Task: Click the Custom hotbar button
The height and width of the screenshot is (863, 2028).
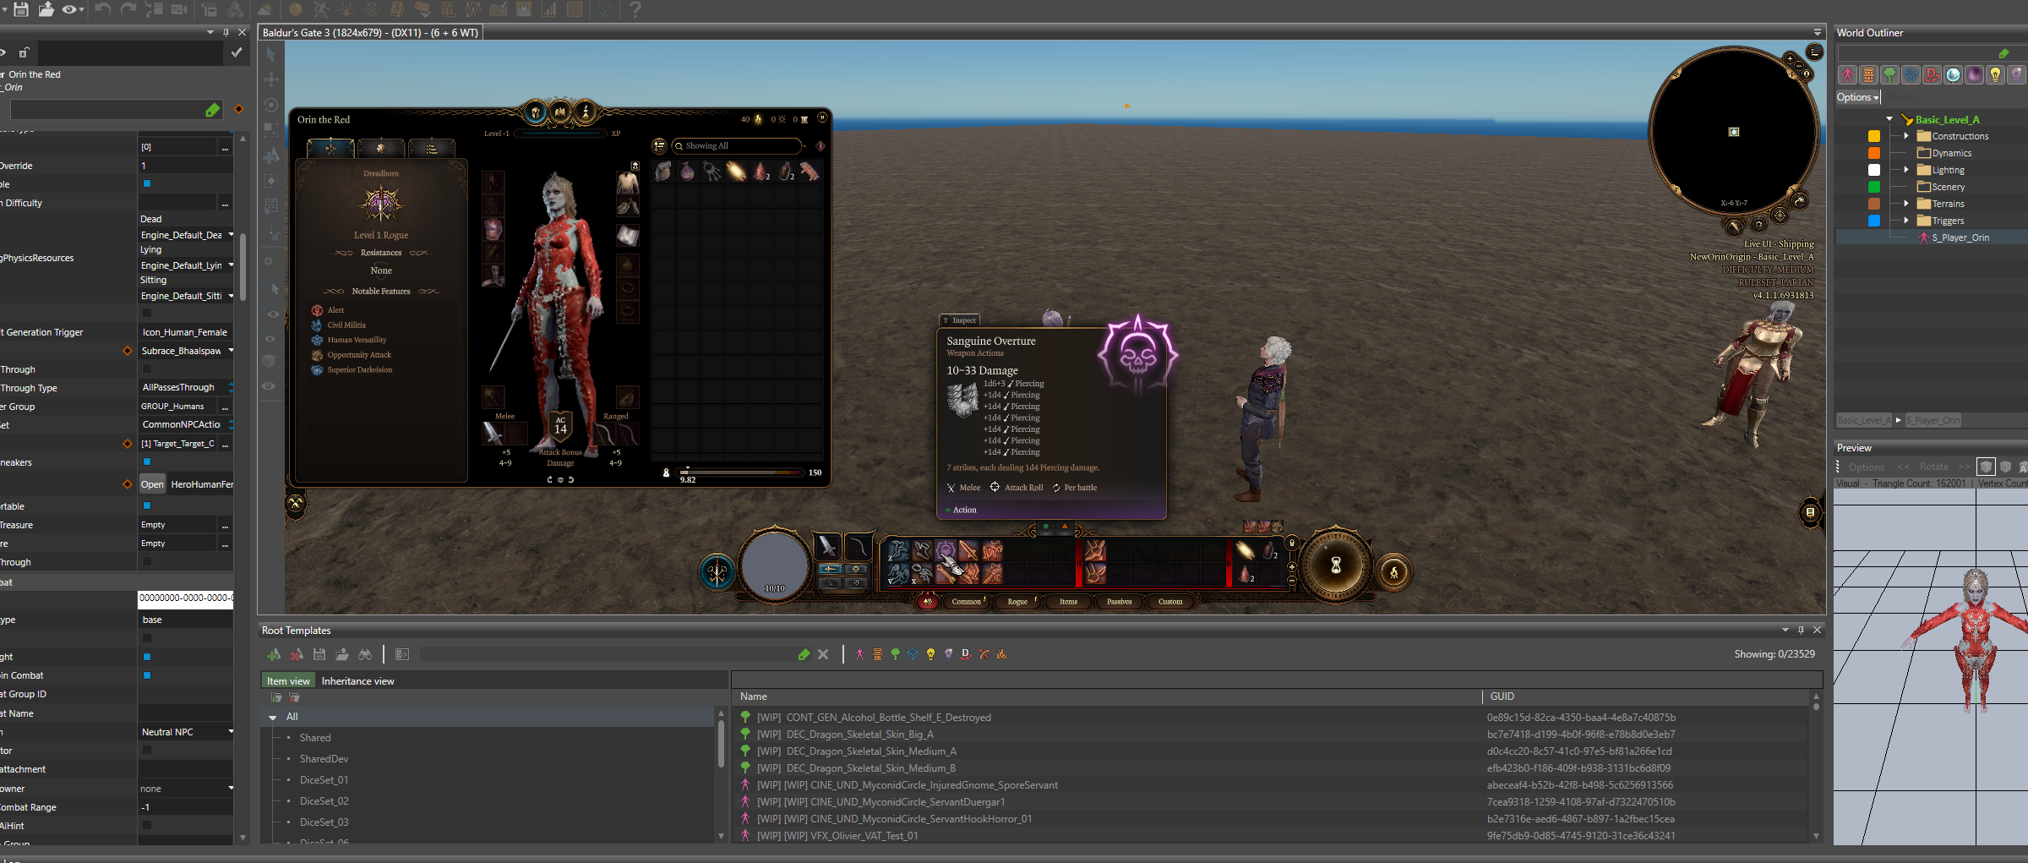Action: [x=1170, y=602]
